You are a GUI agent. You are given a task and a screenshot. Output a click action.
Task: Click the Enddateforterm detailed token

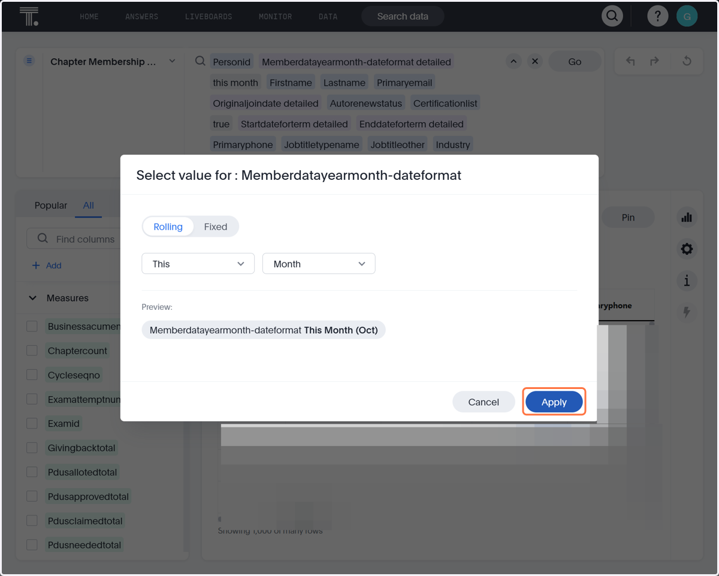point(412,124)
